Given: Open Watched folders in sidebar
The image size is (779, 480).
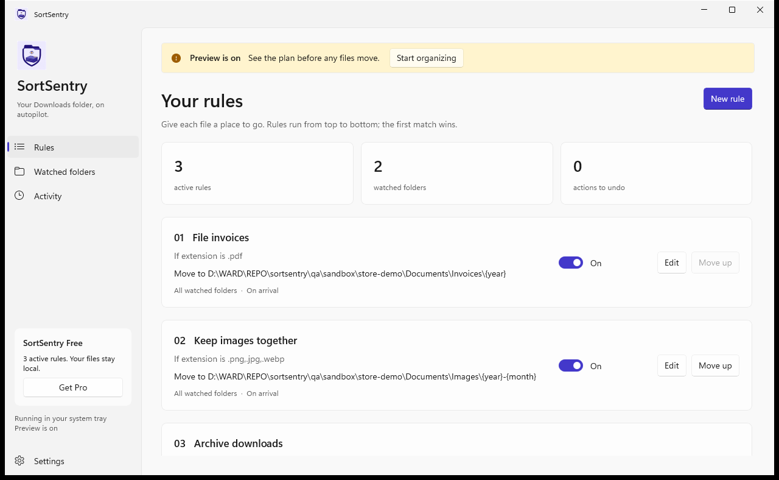Looking at the screenshot, I should pyautogui.click(x=72, y=171).
